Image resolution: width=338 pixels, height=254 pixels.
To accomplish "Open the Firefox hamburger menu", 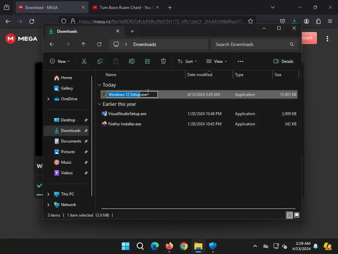I will click(x=330, y=21).
